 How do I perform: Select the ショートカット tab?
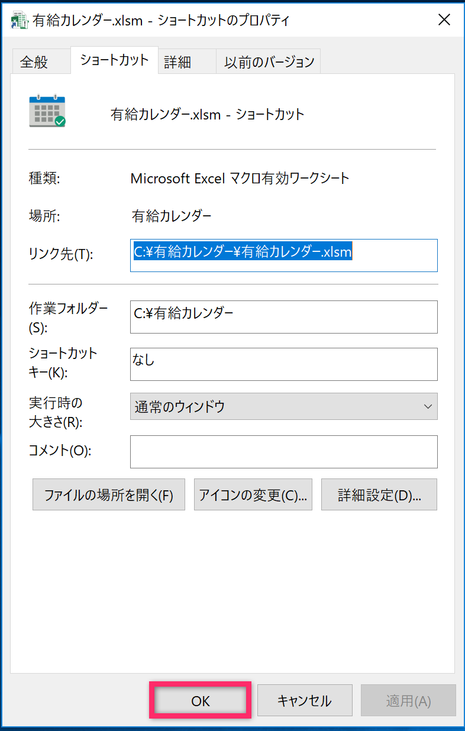click(x=114, y=60)
